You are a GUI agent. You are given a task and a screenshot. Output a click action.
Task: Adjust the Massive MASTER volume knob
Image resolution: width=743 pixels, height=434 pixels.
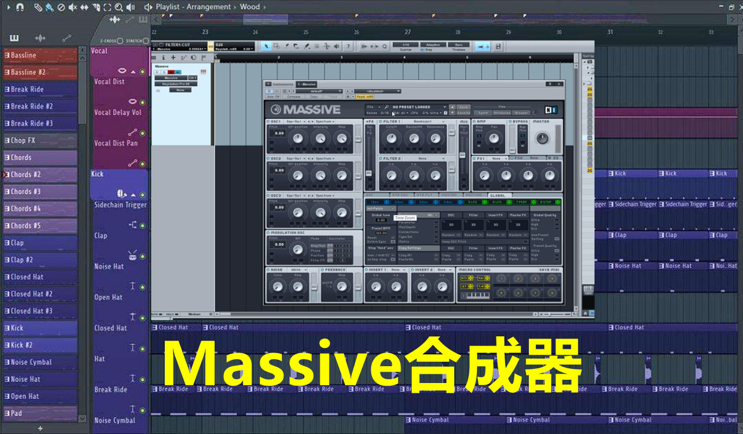542,138
